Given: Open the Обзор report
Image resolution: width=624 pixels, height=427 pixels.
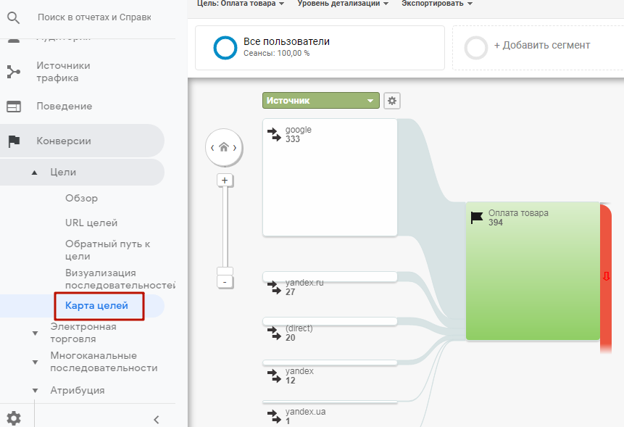Looking at the screenshot, I should click(81, 198).
